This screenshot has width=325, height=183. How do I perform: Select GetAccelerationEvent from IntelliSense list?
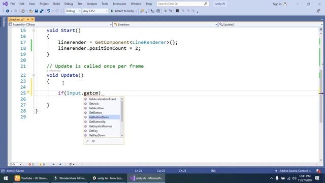(102, 99)
